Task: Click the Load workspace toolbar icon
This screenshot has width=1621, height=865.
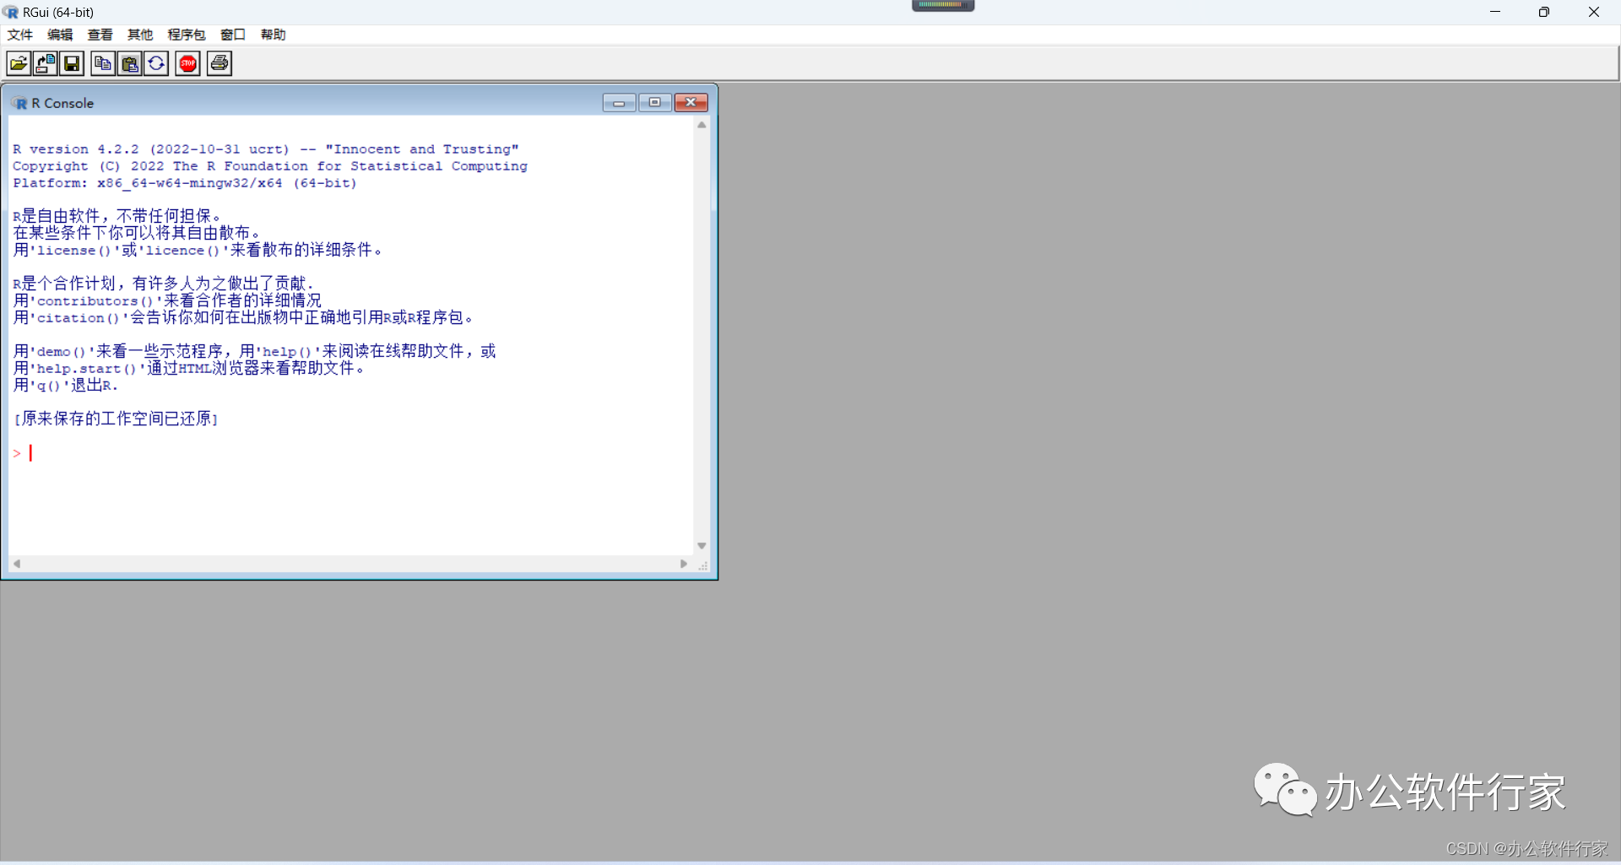Action: [x=46, y=63]
